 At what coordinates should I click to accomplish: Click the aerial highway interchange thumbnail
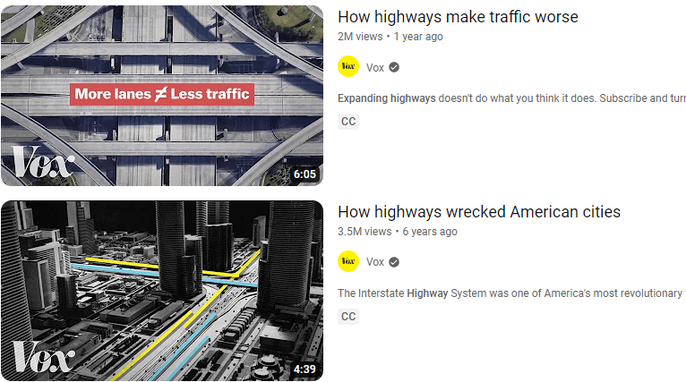[x=162, y=96]
